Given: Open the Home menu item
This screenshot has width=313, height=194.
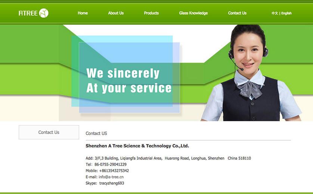Looking at the screenshot, I should point(83,13).
